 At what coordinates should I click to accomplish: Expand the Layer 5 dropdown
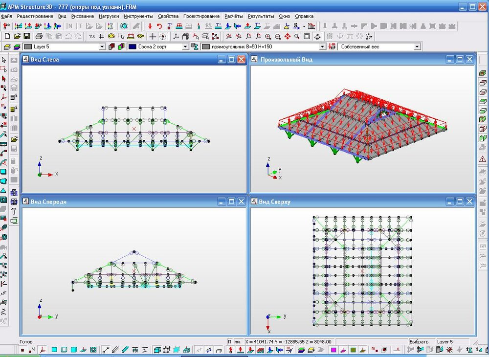102,46
